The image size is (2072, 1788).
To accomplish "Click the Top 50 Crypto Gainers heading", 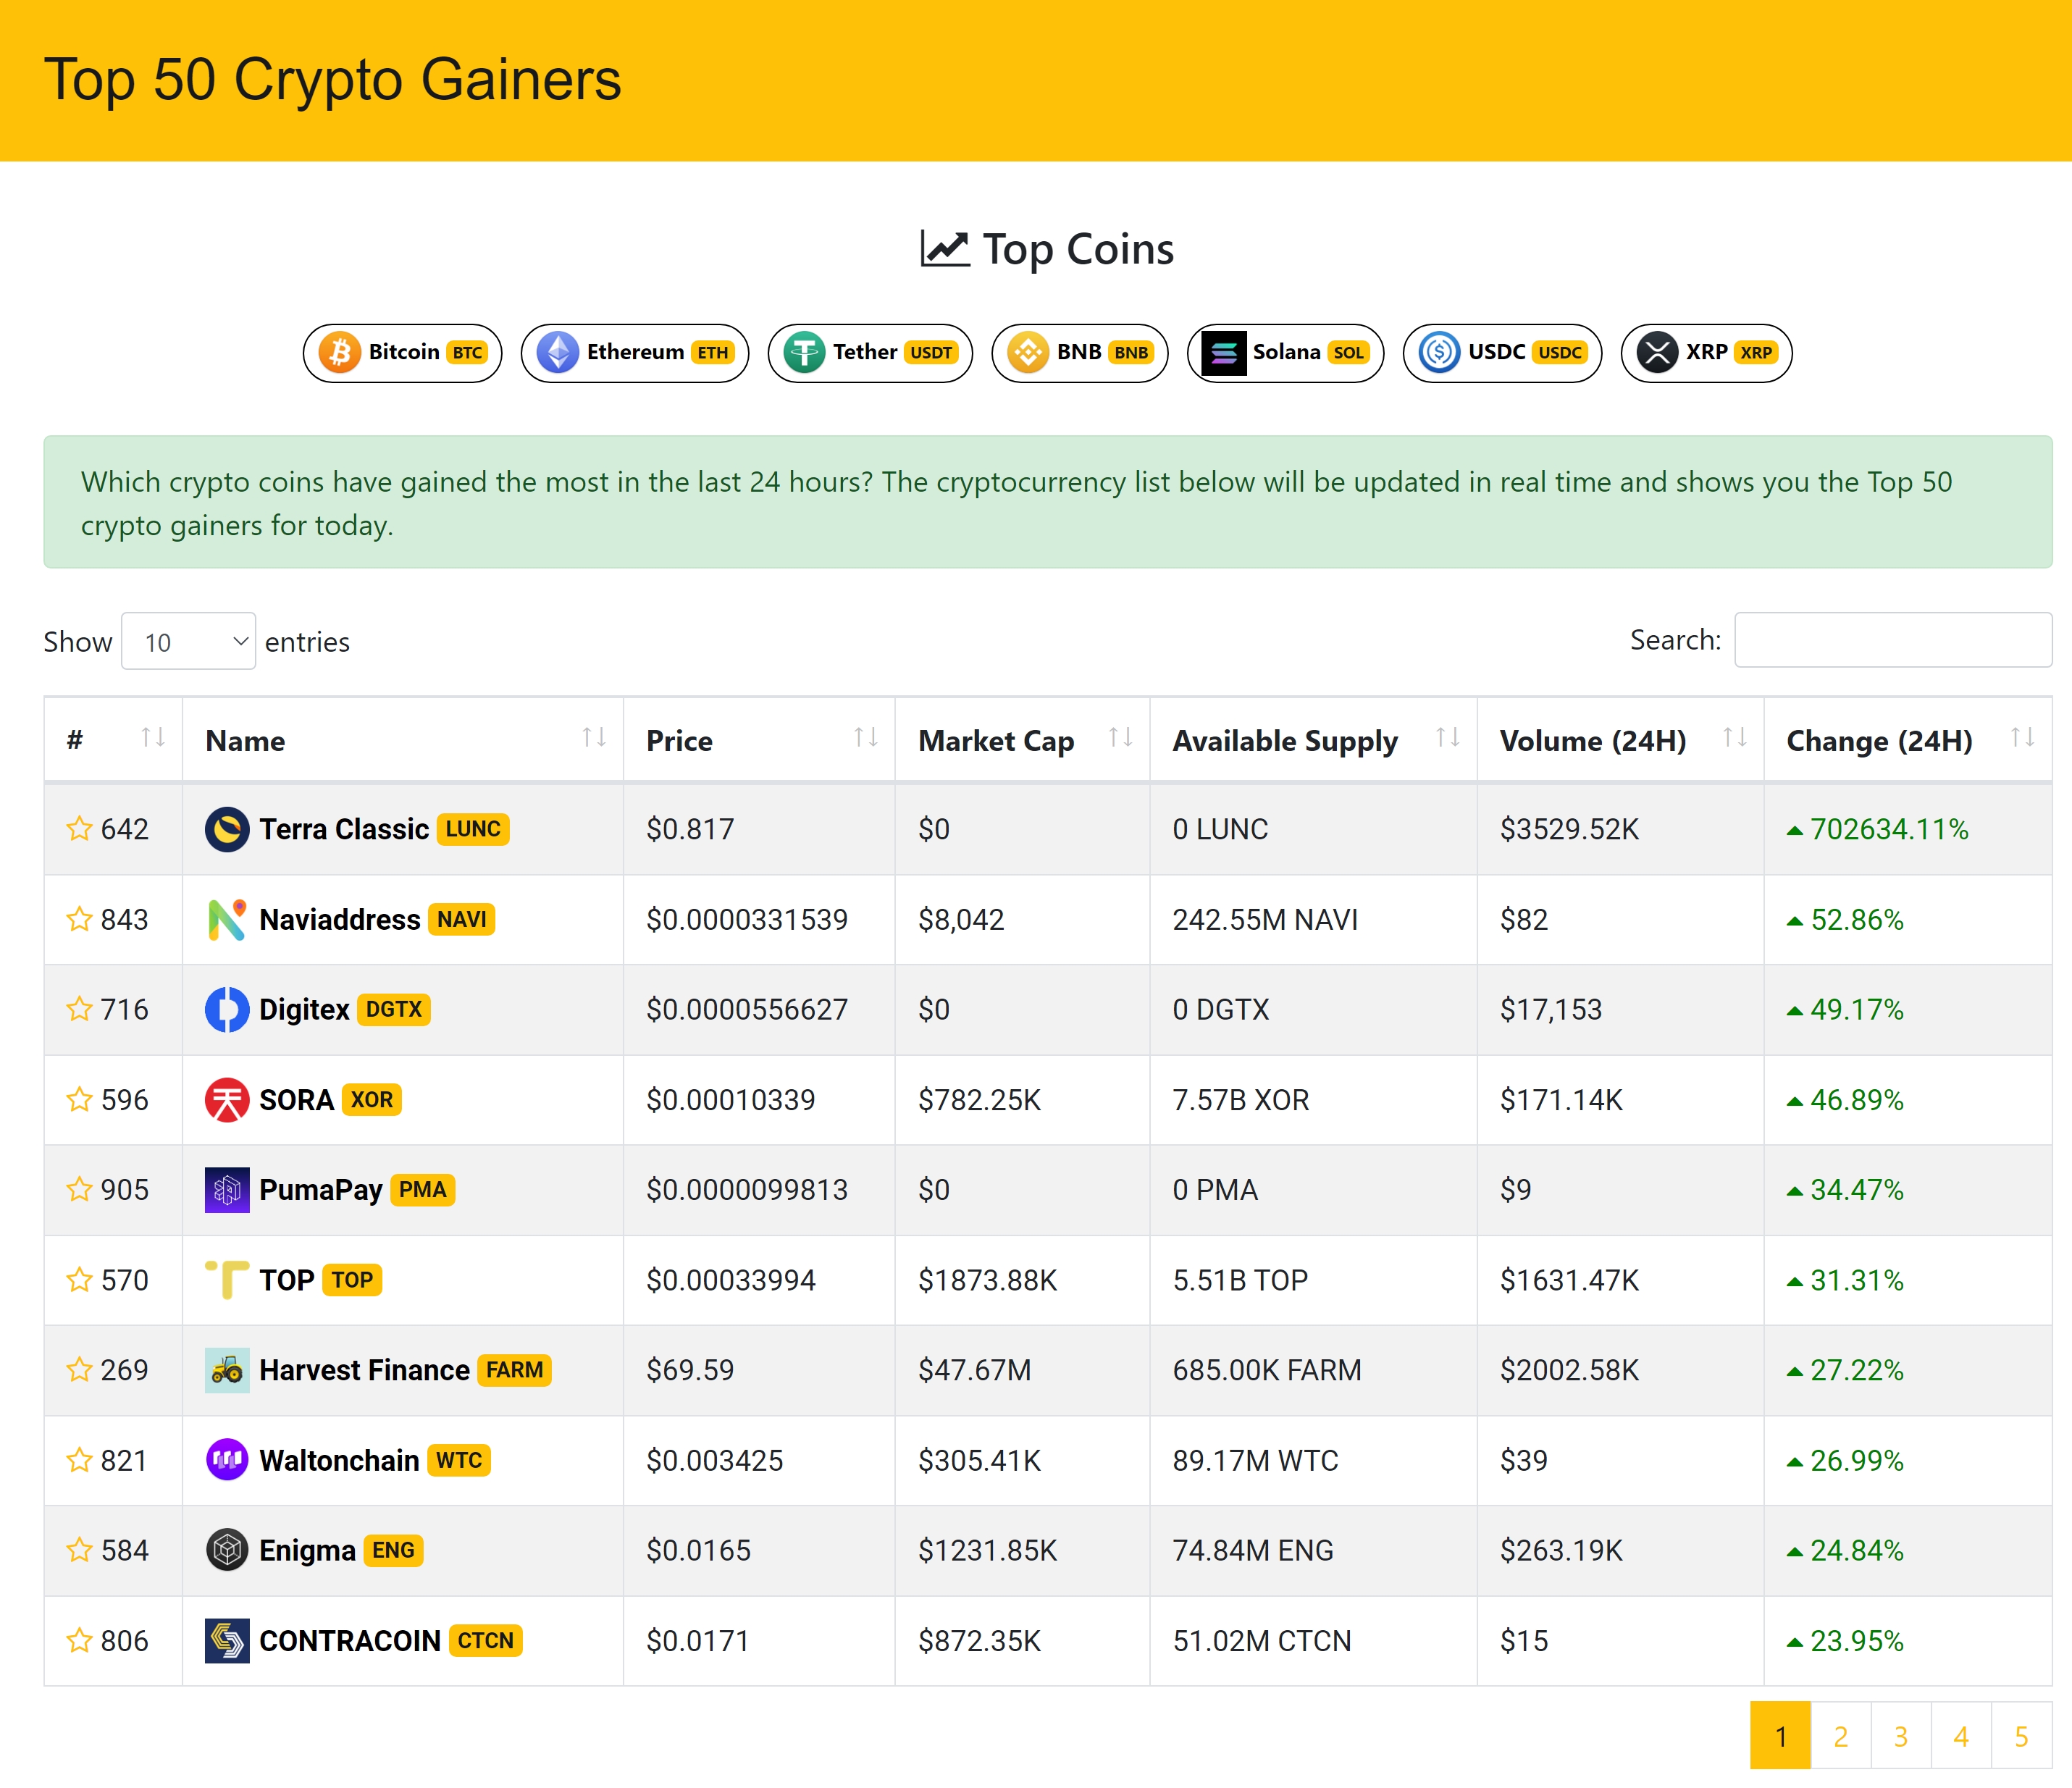I will [333, 79].
